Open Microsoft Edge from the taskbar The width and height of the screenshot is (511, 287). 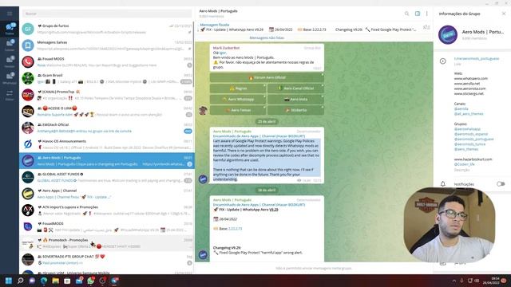tap(44, 281)
